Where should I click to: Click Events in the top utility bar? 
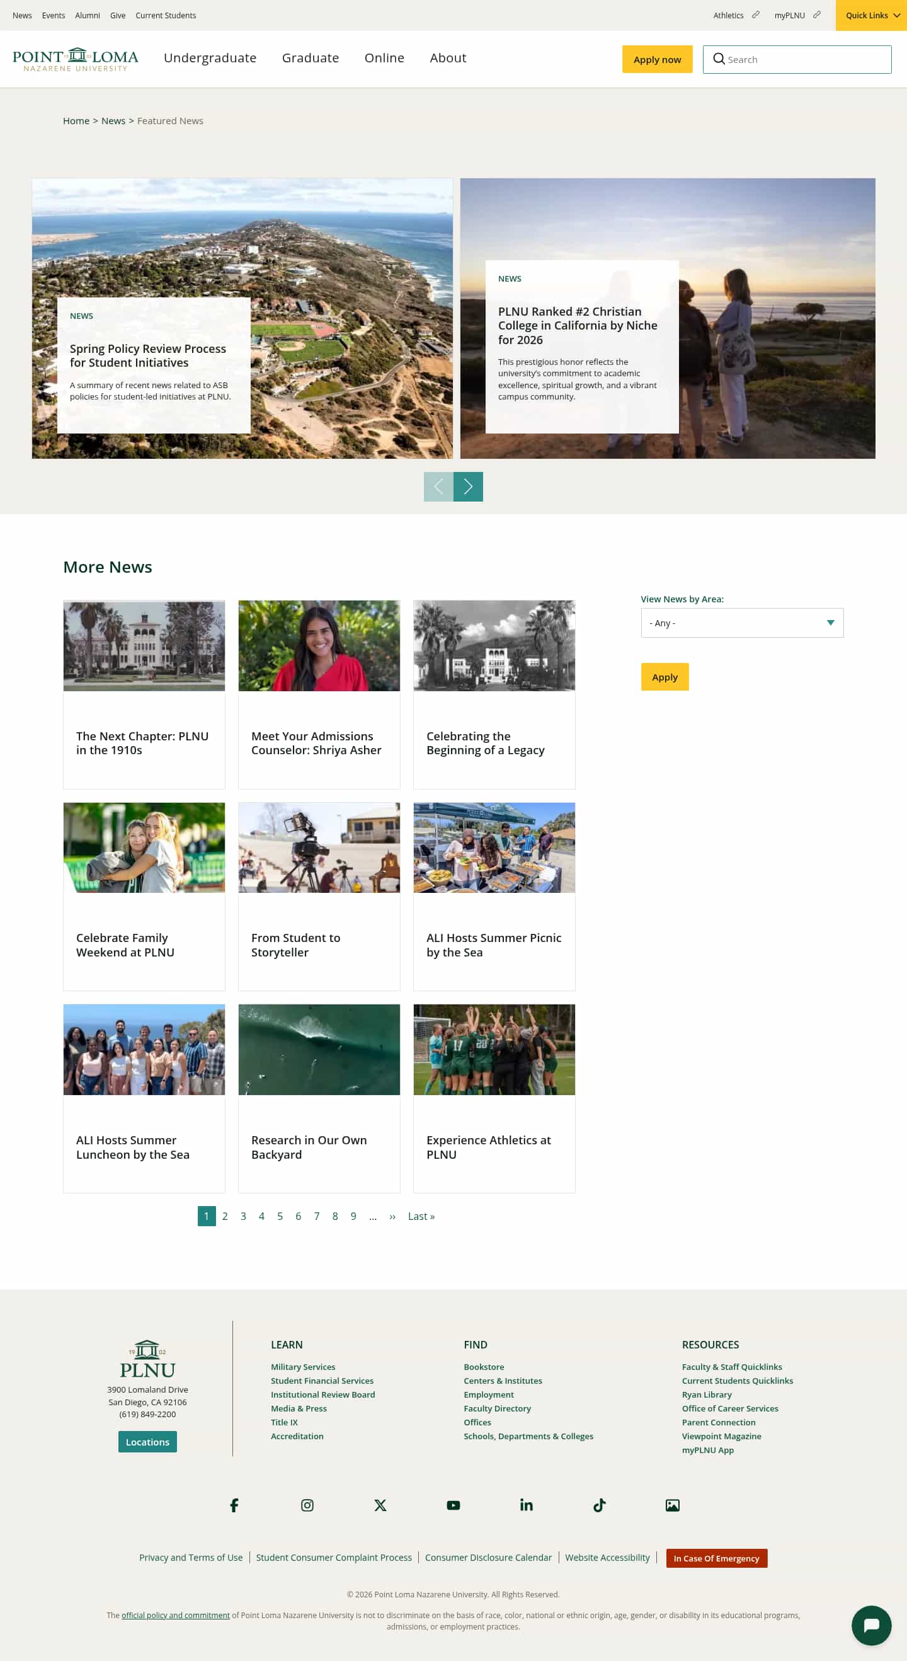54,16
